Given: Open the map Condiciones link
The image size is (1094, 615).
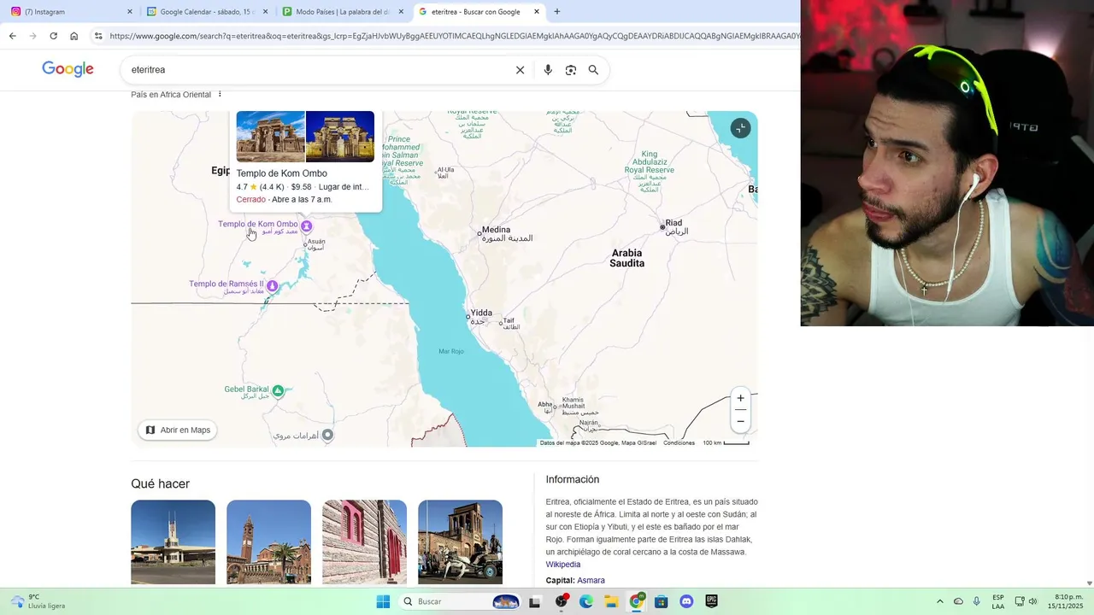Looking at the screenshot, I should tap(679, 442).
